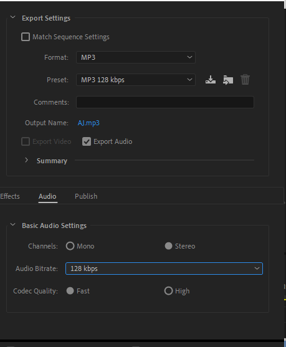Expand the Summary section arrow
286x347 pixels.
point(26,160)
